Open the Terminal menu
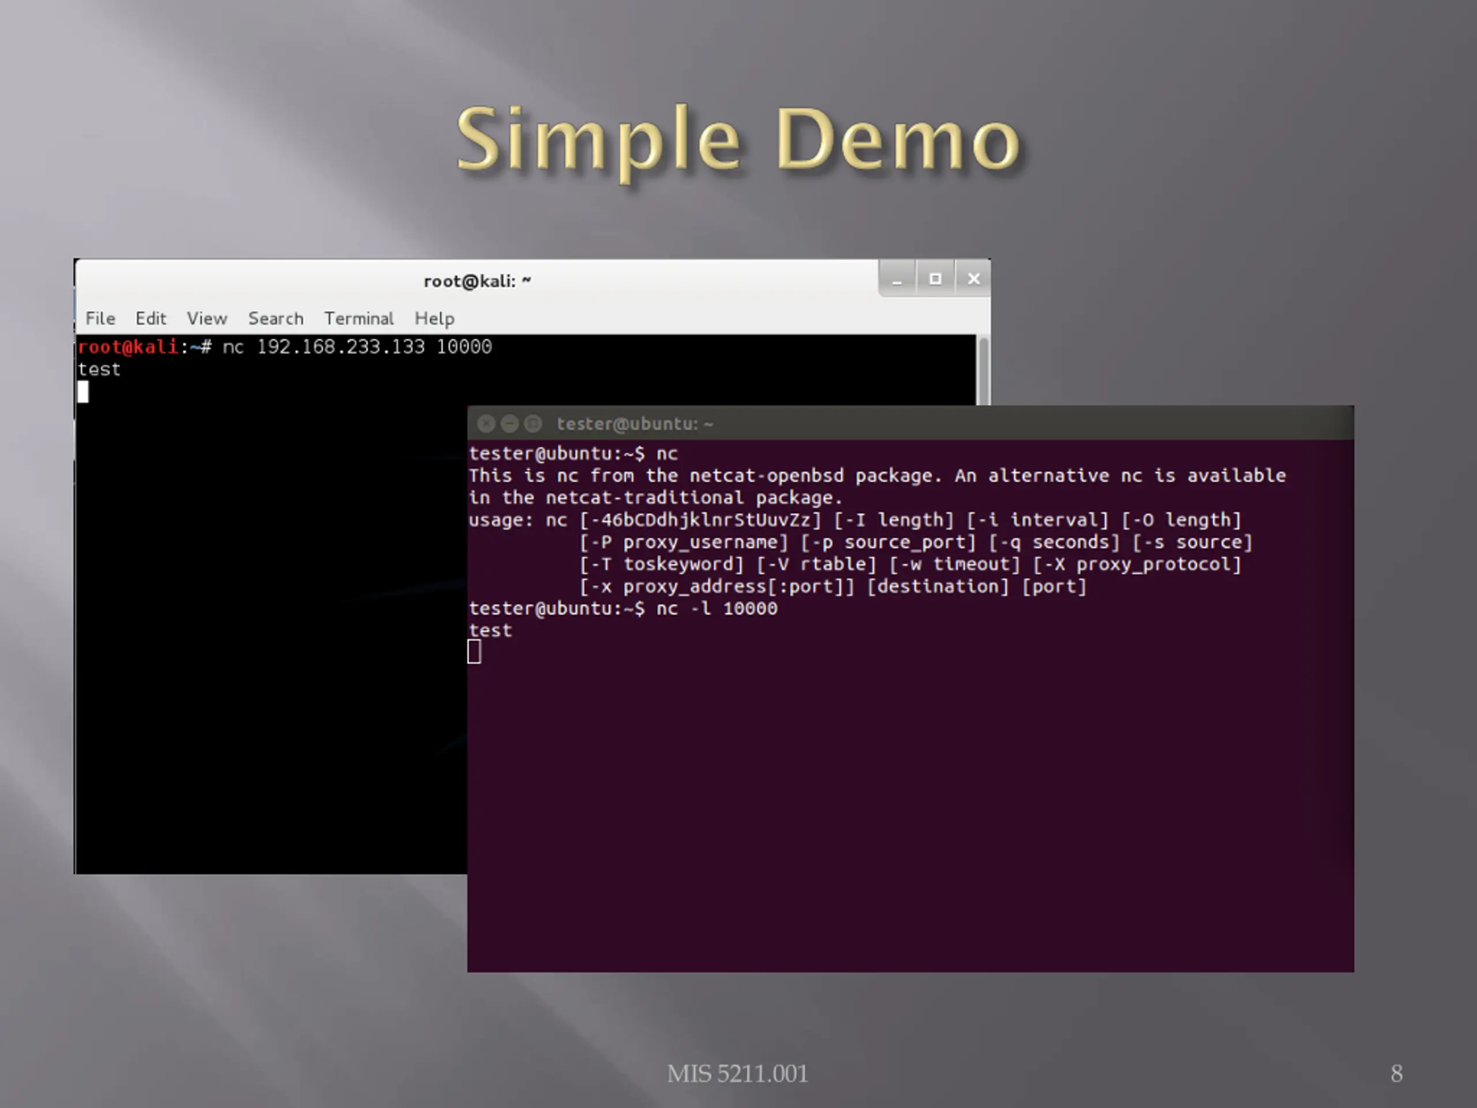Image resolution: width=1477 pixels, height=1108 pixels. [359, 319]
